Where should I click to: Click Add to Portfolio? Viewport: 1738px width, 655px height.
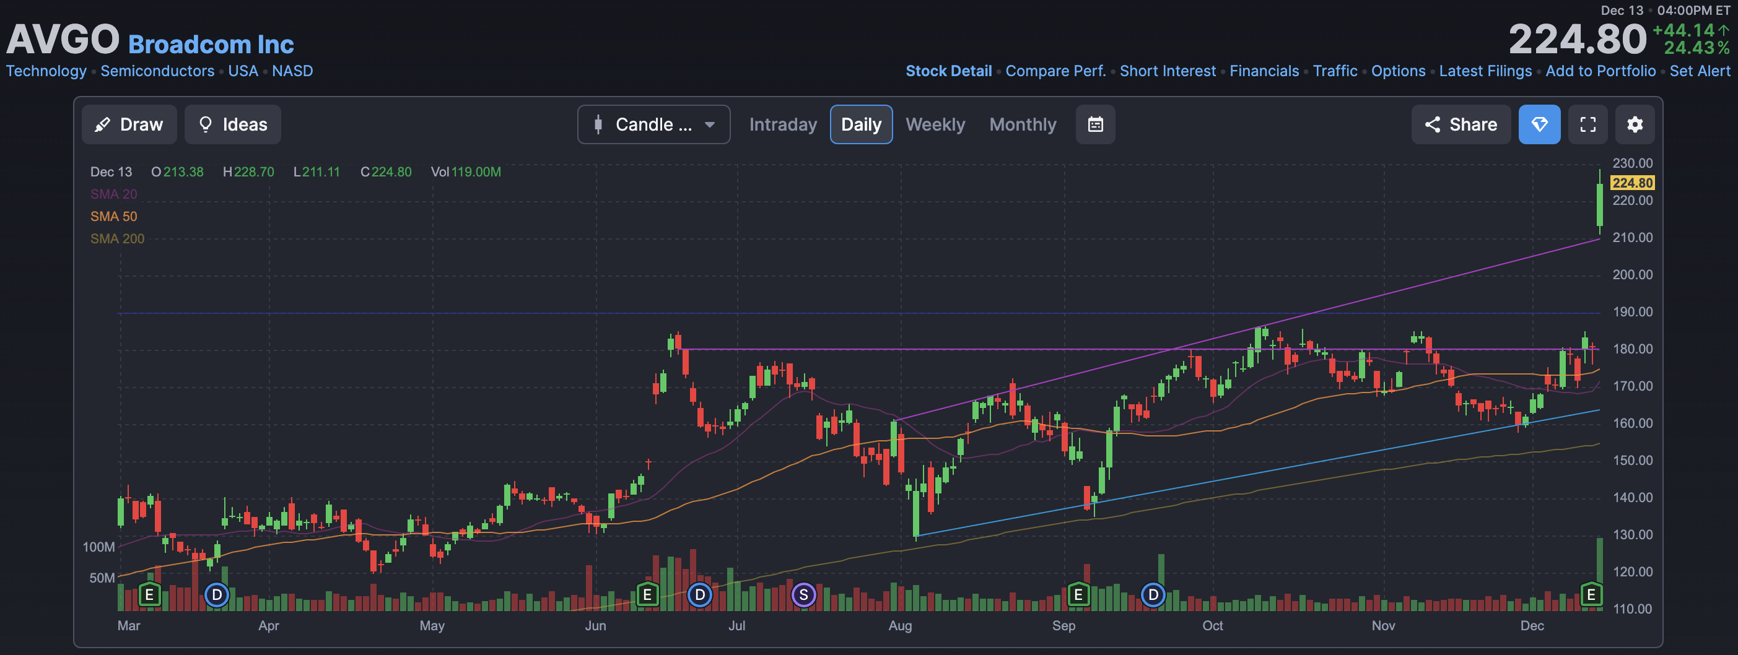pyautogui.click(x=1600, y=71)
